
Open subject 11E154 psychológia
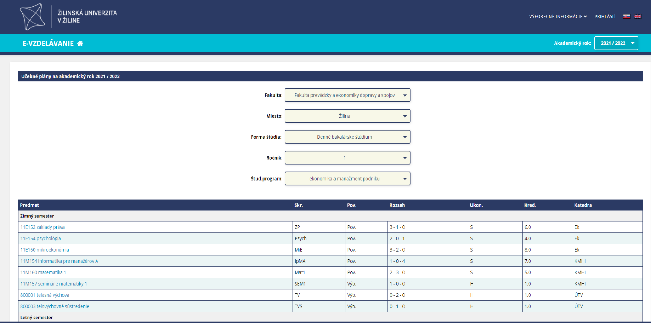[x=40, y=238]
